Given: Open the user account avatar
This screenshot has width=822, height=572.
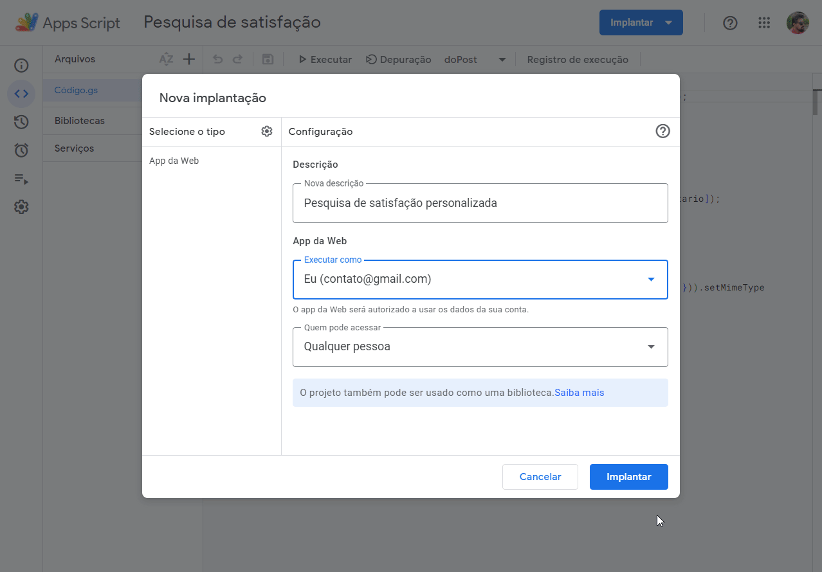Looking at the screenshot, I should (798, 23).
